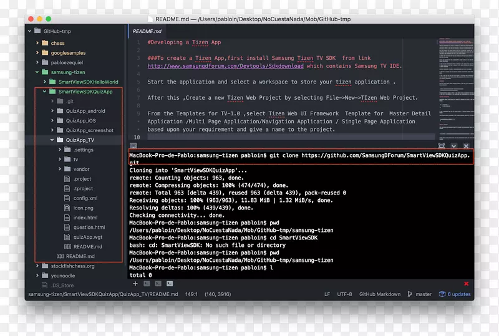Screen dimensions: 499x336
Task: Select the third terminal icon in bottom bar
Action: coord(170,284)
